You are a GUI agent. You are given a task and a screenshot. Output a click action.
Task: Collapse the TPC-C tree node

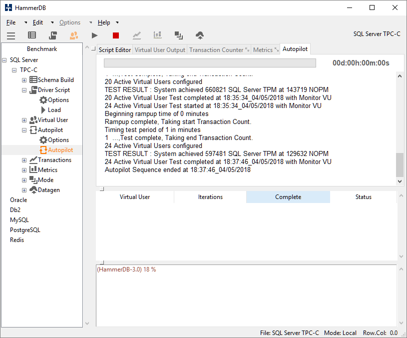click(x=14, y=70)
